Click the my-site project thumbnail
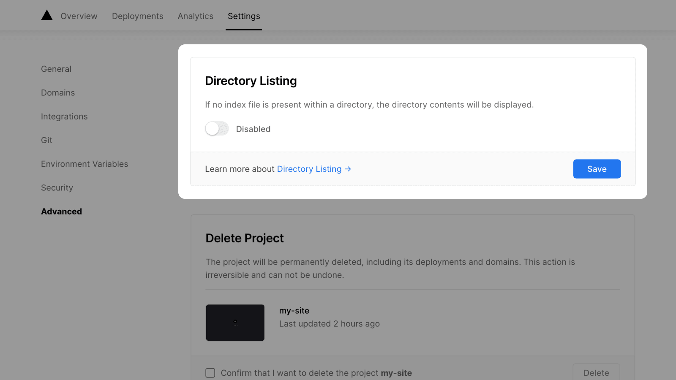This screenshot has width=676, height=380. (x=235, y=323)
